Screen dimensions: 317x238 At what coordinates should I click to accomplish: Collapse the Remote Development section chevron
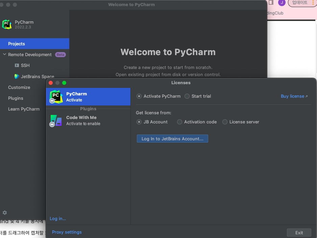click(x=4, y=54)
